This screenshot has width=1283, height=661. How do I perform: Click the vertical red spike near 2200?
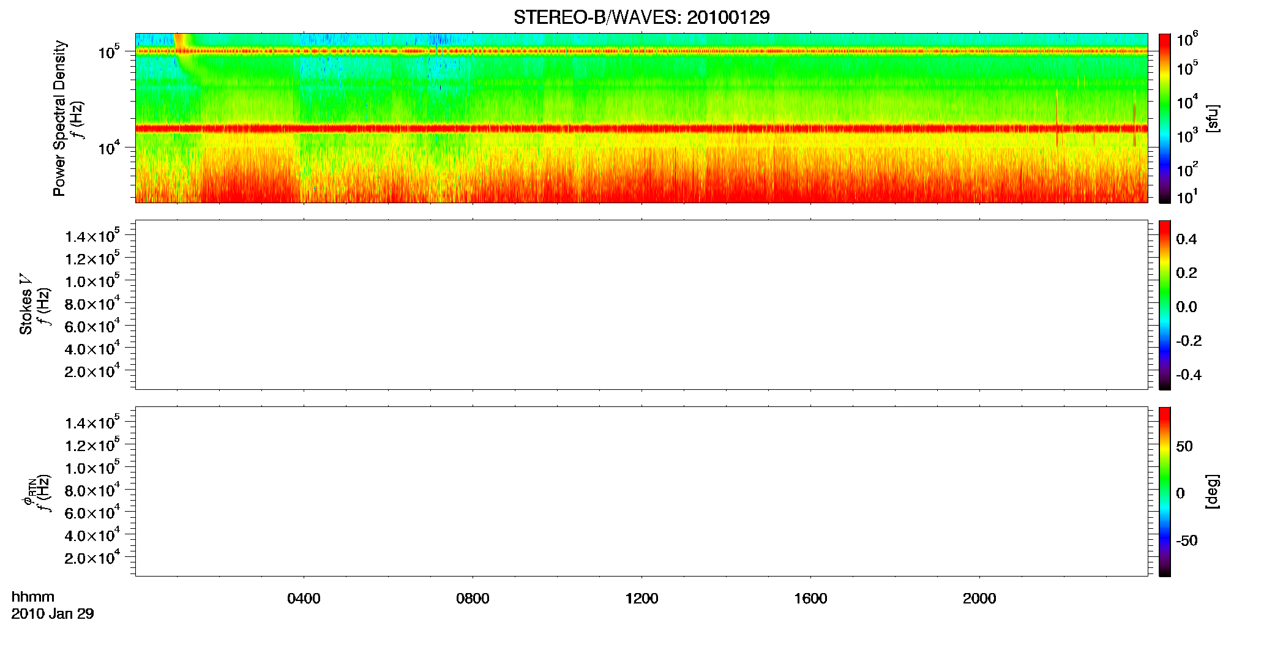click(1057, 118)
